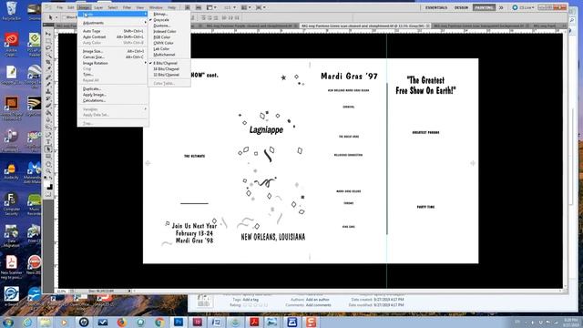Choose CMYK Color mode
Screen dimensions: 583x328
pos(164,43)
